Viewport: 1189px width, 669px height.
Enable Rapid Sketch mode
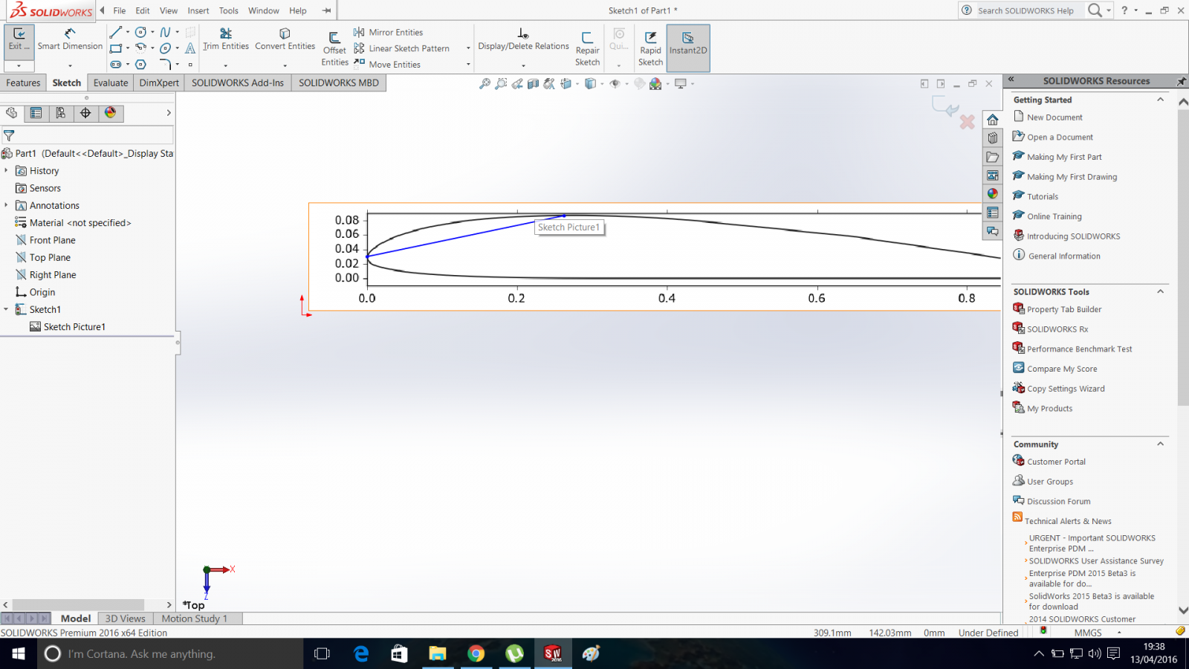coord(650,49)
